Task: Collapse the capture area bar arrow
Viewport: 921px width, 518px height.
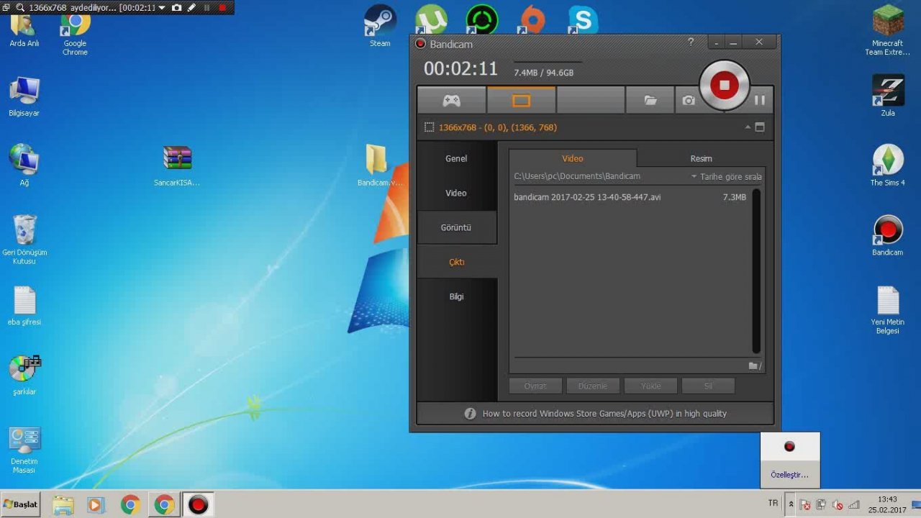Action: (x=748, y=127)
